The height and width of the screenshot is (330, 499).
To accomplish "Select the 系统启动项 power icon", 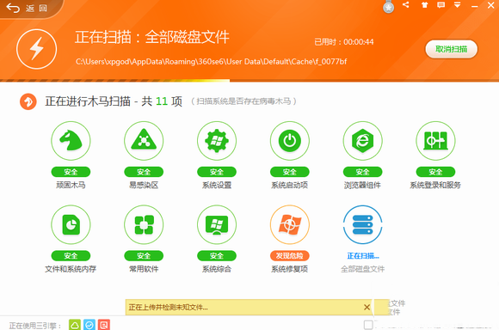I will [x=290, y=141].
